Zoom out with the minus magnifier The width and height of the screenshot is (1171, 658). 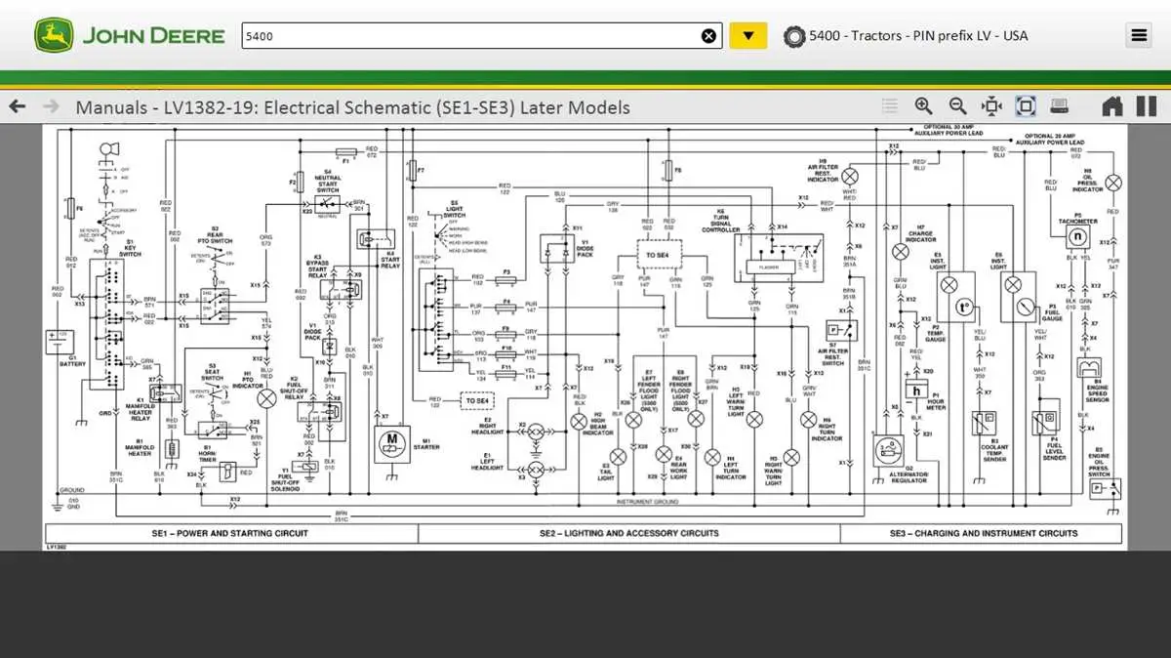pos(957,106)
